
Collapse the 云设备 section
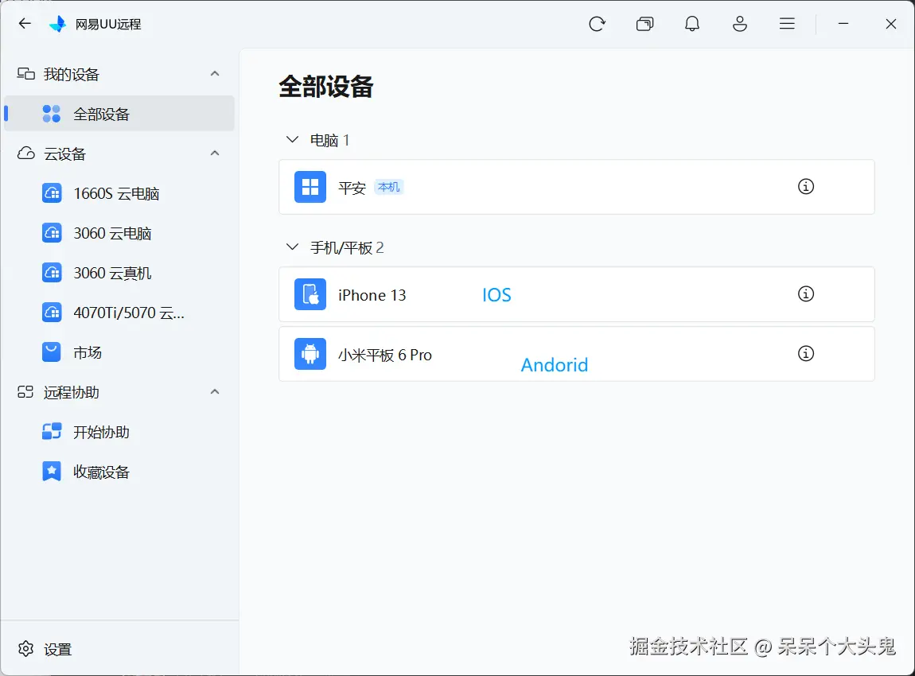[215, 153]
